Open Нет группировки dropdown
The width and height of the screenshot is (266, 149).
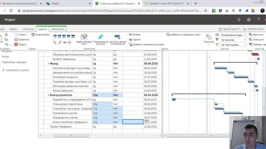234,45
